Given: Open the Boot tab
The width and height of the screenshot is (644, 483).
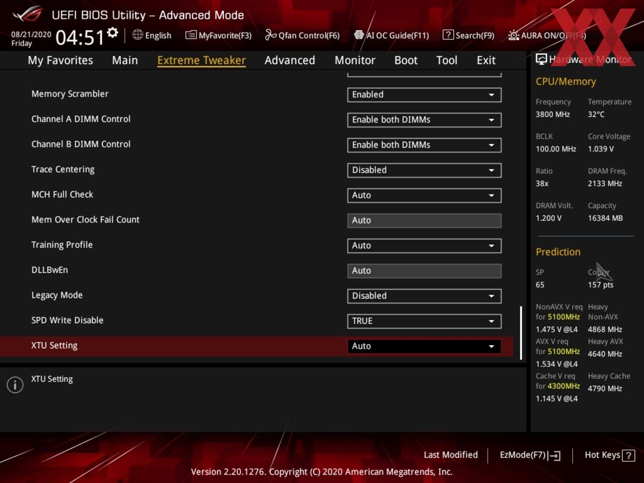Looking at the screenshot, I should (x=406, y=60).
